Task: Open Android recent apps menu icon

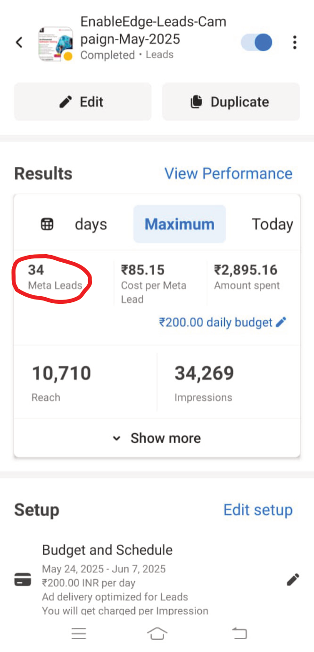Action: [x=79, y=634]
